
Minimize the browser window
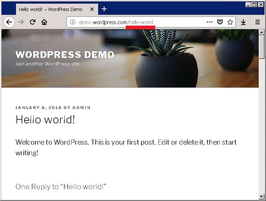(x=248, y=5)
